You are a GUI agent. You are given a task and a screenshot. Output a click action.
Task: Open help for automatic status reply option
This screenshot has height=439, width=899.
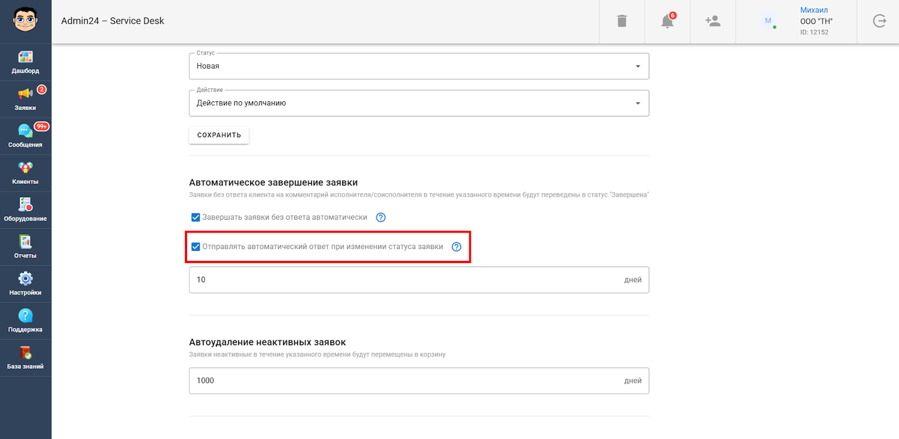457,247
